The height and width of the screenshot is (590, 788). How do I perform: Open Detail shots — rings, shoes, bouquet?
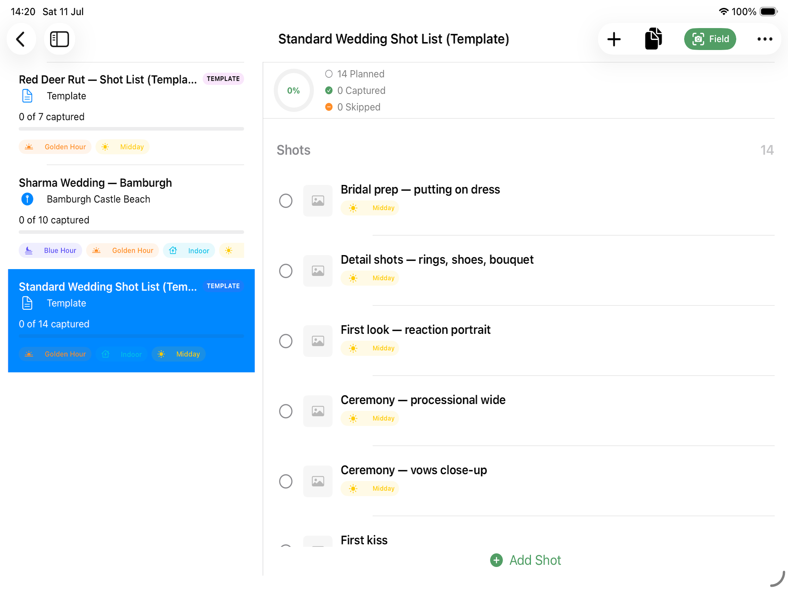pos(437,260)
